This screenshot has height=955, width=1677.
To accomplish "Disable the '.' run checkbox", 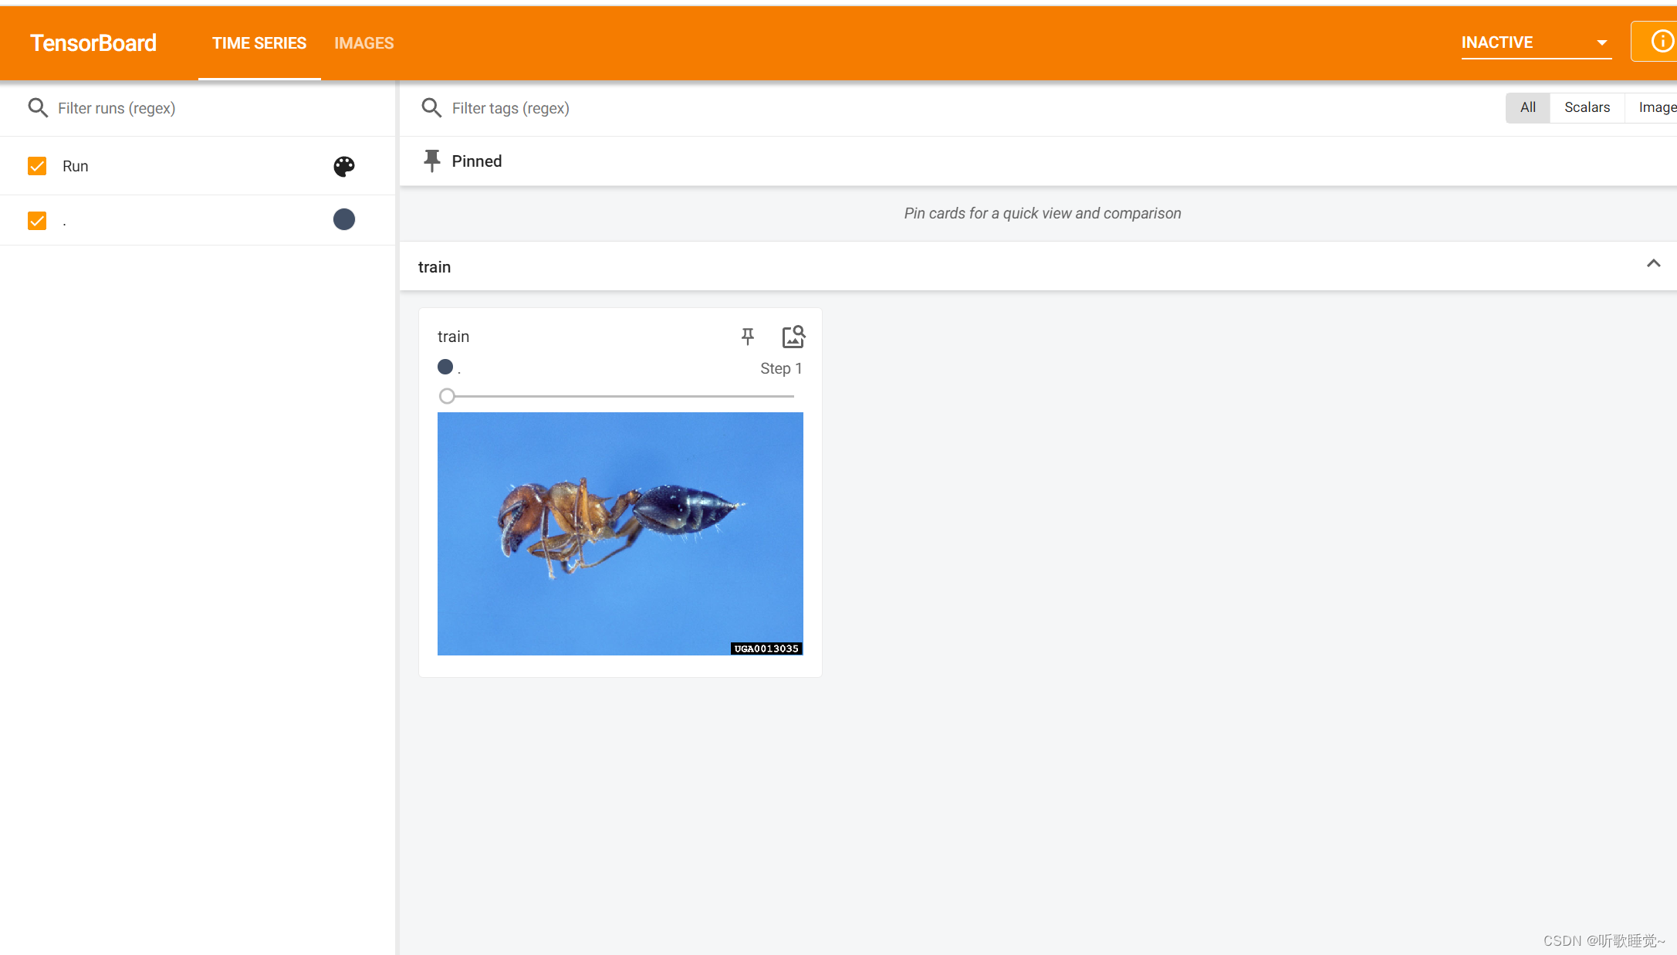I will click(x=37, y=220).
